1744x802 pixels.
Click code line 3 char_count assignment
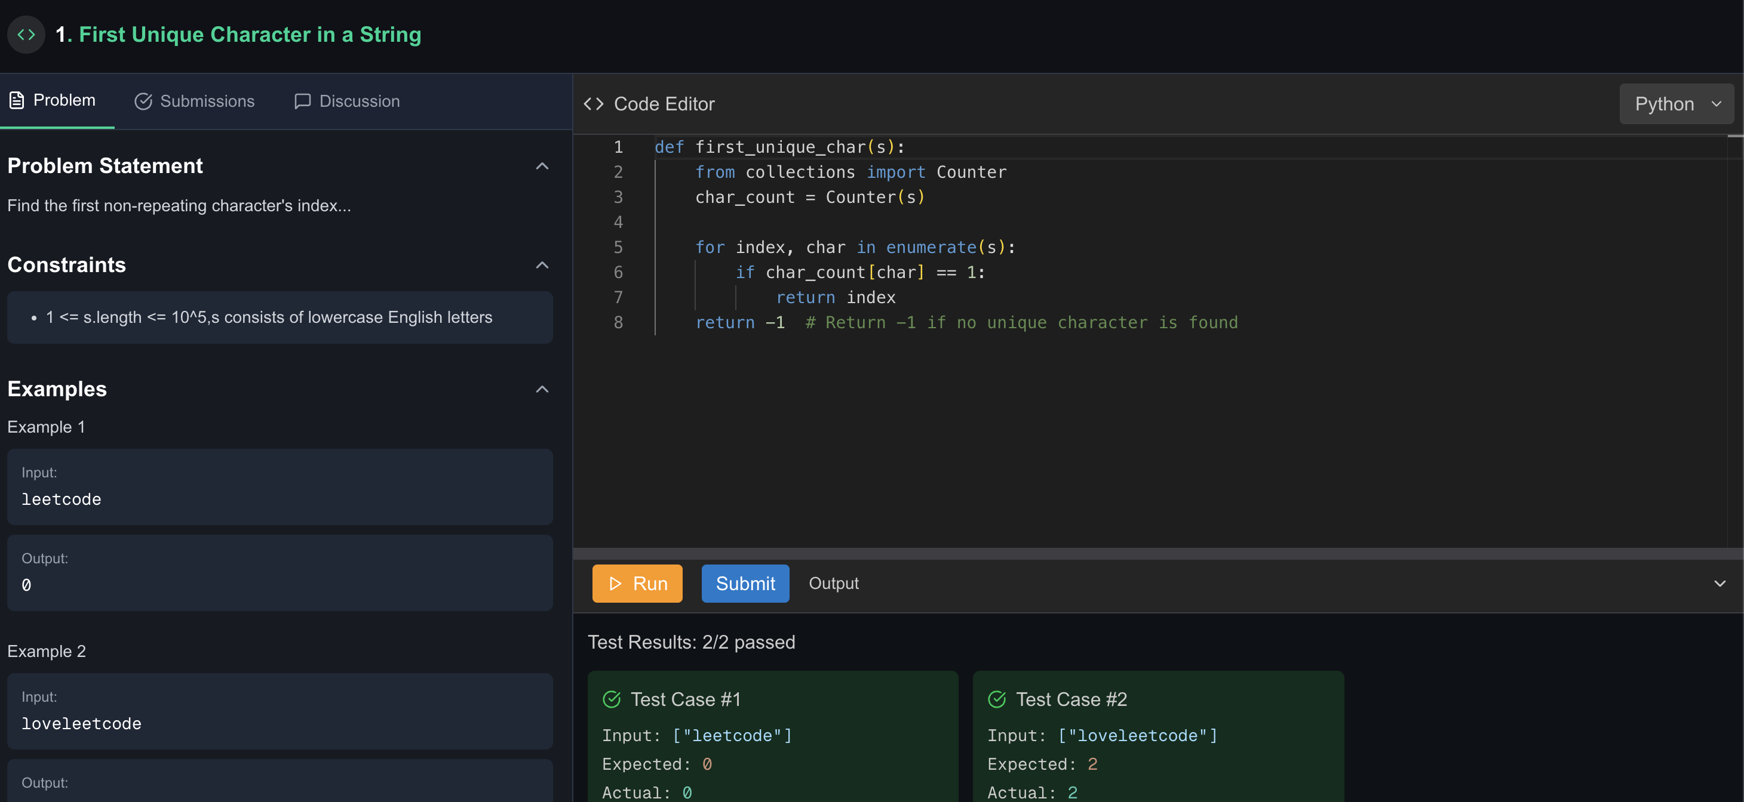click(x=810, y=198)
